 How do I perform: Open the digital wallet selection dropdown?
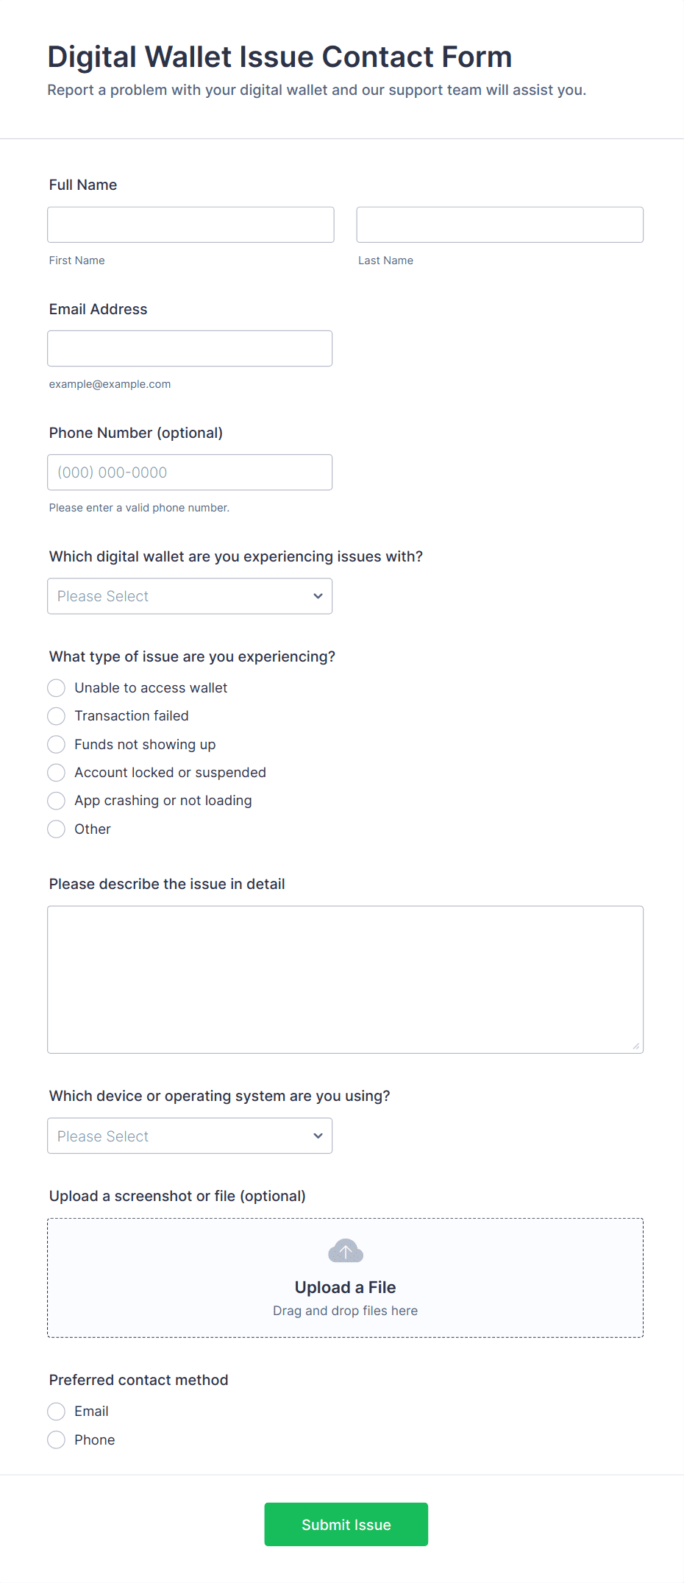point(190,596)
